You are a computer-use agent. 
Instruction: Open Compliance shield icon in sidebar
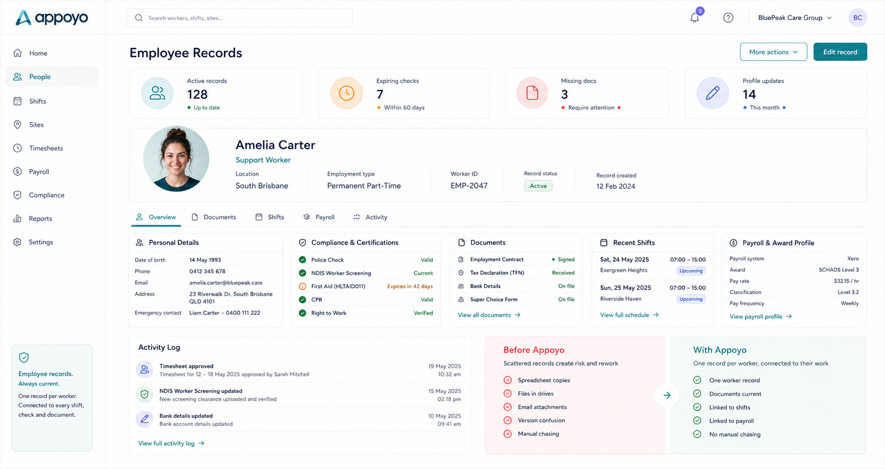[17, 195]
